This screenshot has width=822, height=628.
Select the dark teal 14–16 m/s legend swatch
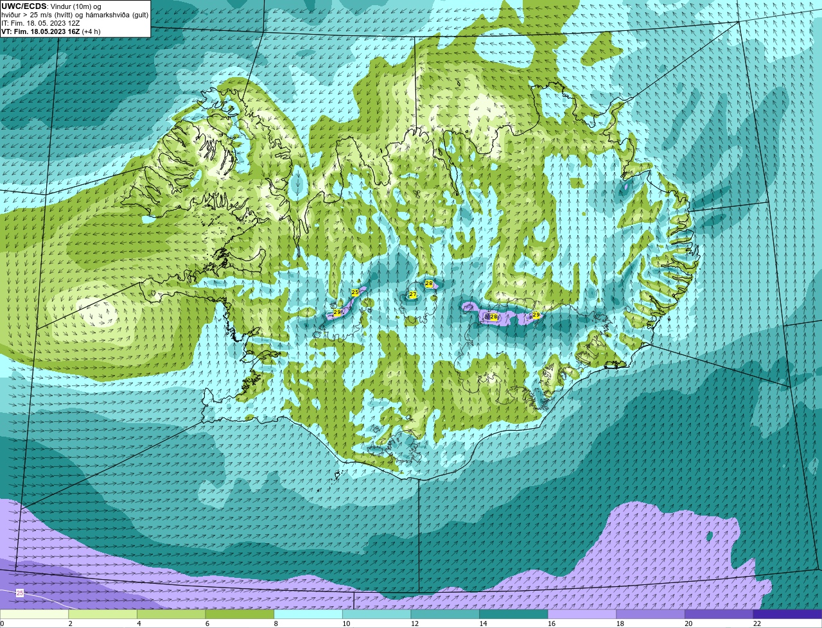click(x=514, y=615)
